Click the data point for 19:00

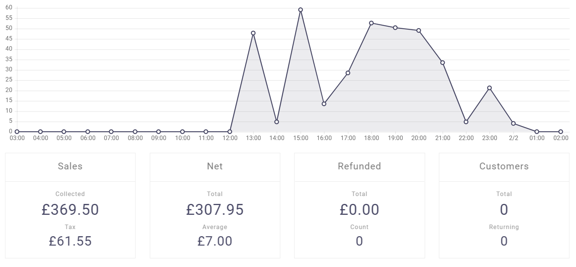[x=395, y=28]
